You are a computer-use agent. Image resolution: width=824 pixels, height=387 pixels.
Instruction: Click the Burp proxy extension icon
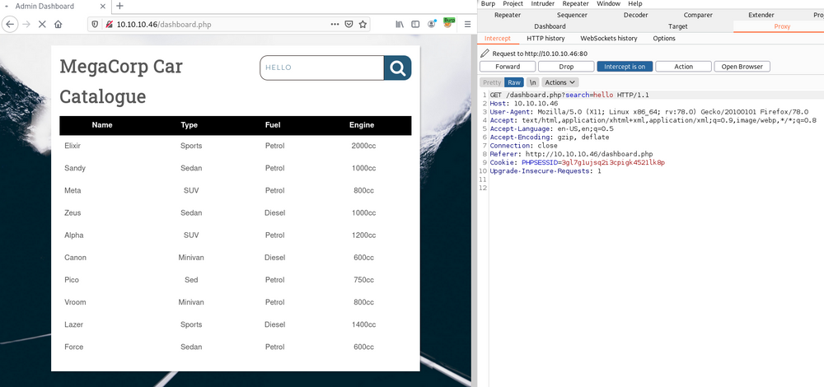(449, 24)
